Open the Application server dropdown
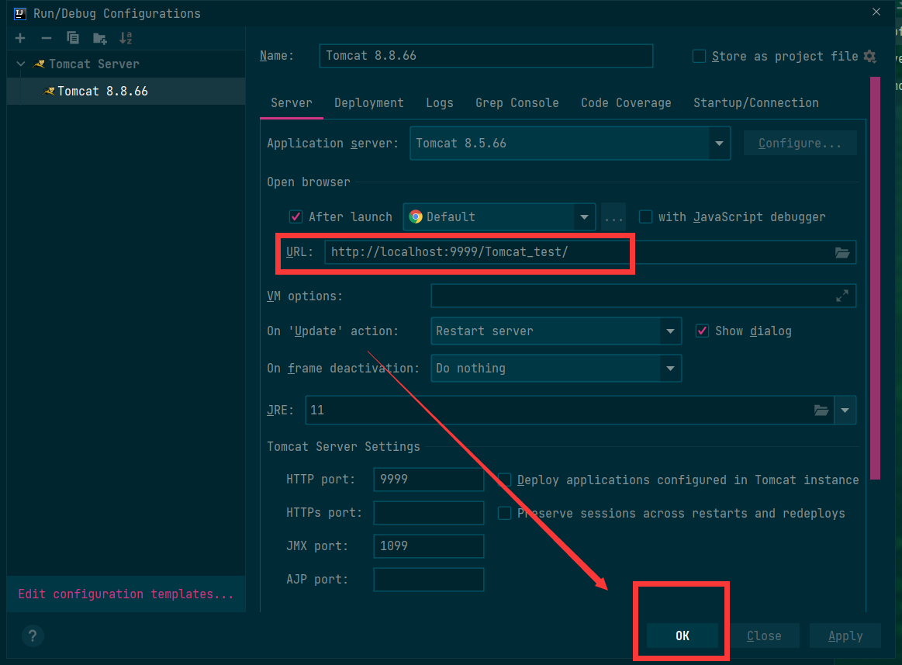902x665 pixels. pyautogui.click(x=719, y=144)
